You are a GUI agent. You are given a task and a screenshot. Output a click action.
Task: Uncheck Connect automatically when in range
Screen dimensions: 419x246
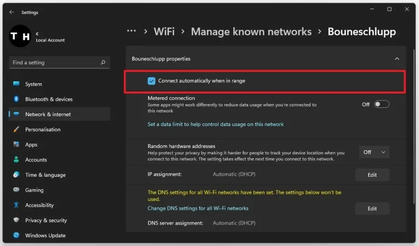point(151,81)
